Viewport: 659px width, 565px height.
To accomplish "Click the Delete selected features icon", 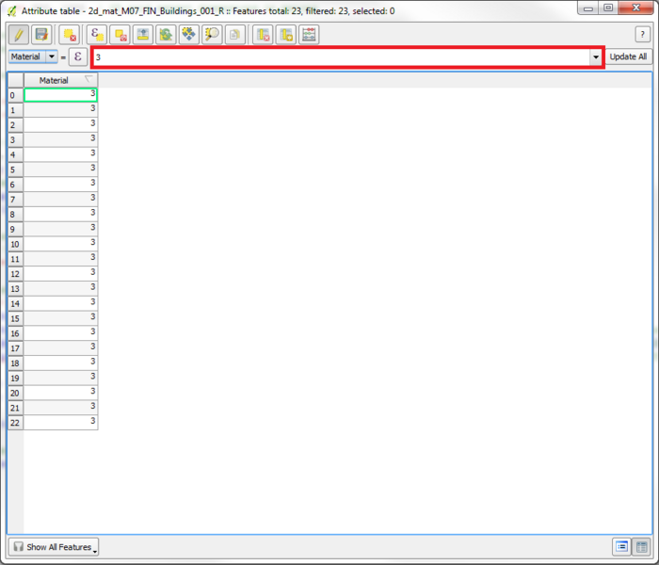I will (69, 35).
